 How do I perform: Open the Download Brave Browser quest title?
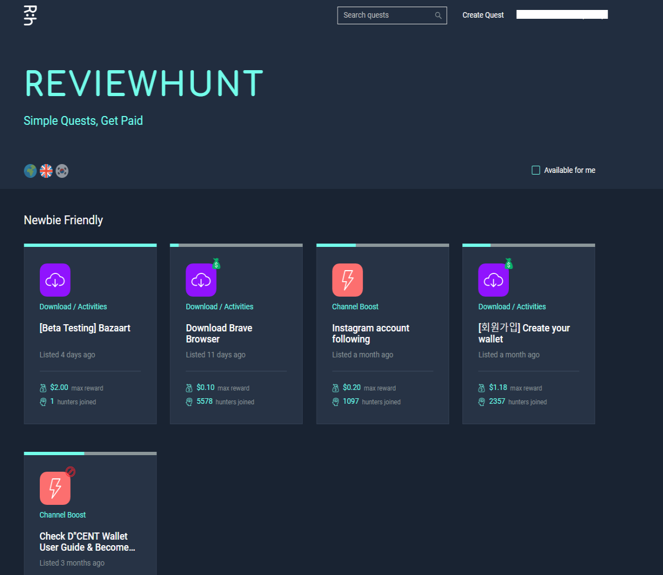(x=219, y=334)
